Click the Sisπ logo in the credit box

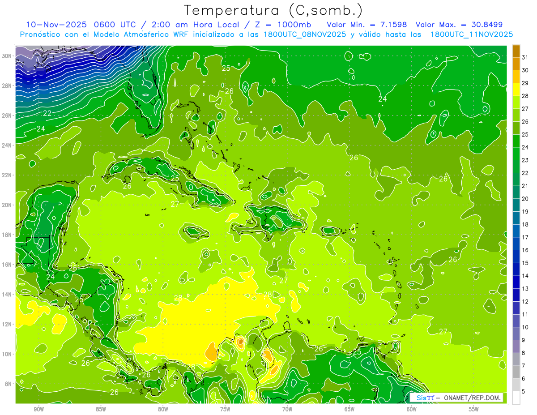(425, 398)
